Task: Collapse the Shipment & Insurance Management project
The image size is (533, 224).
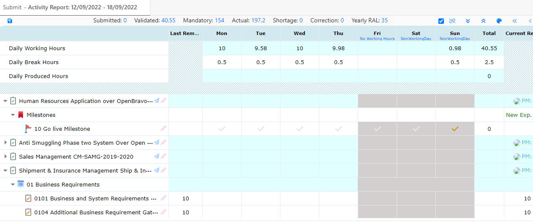Action: (x=5, y=171)
